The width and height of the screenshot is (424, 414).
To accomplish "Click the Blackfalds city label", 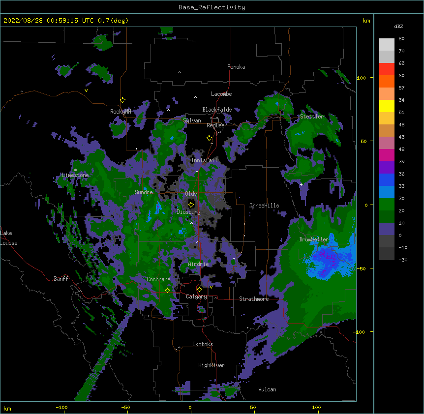I will click(x=217, y=110).
